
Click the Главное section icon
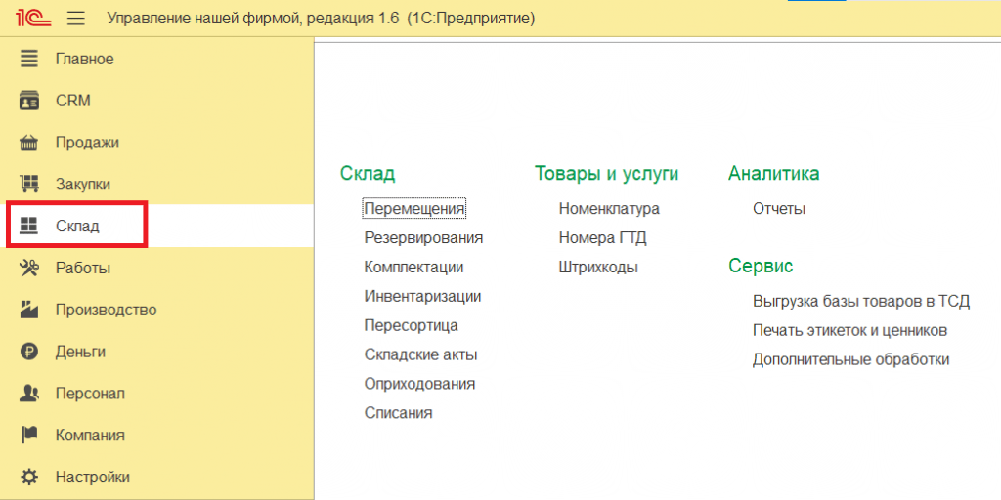(x=29, y=59)
